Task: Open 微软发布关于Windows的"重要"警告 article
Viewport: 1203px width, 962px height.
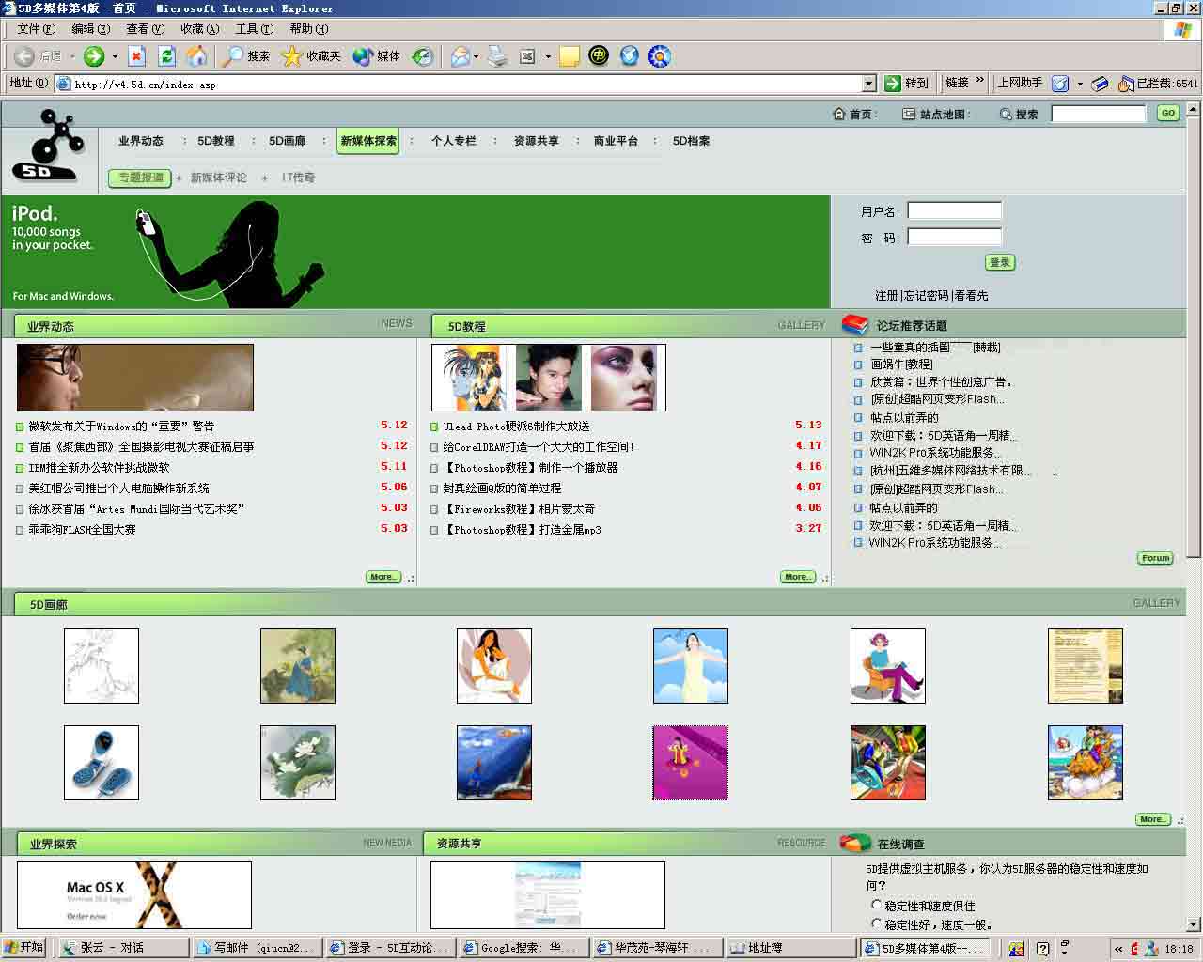Action: [x=121, y=426]
